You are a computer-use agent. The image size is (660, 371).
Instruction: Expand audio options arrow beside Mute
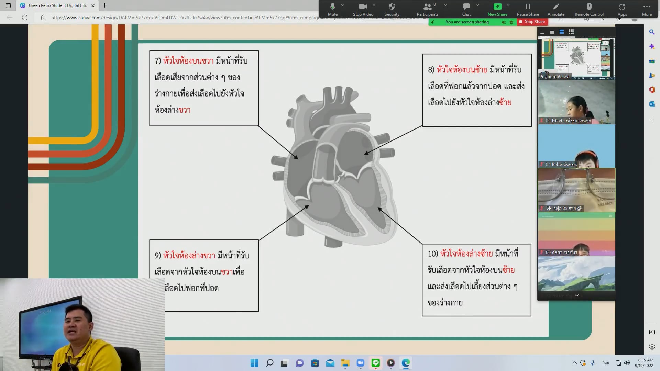point(342,5)
